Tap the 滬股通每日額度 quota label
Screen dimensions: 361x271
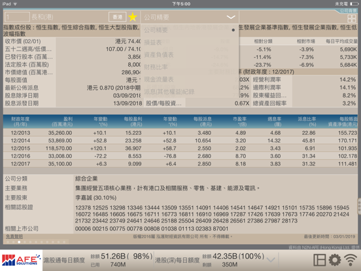click(x=64, y=261)
